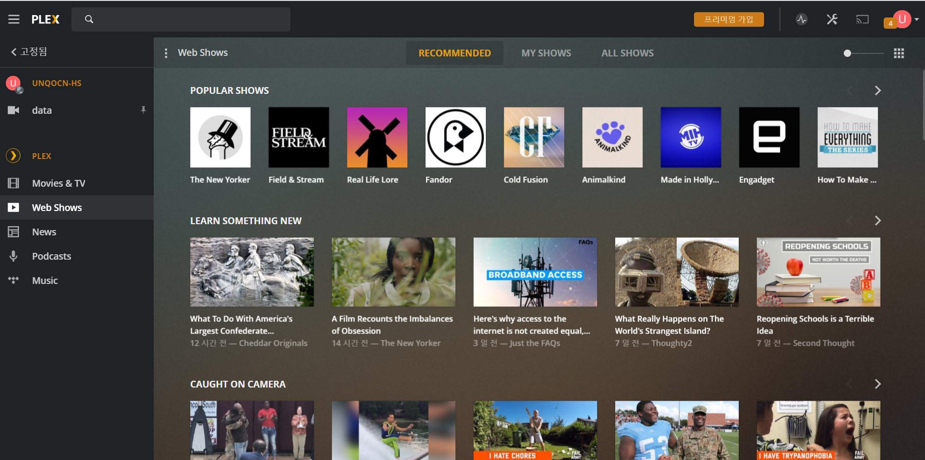Open the Cold Fusion show icon
The width and height of the screenshot is (925, 460).
tap(534, 137)
